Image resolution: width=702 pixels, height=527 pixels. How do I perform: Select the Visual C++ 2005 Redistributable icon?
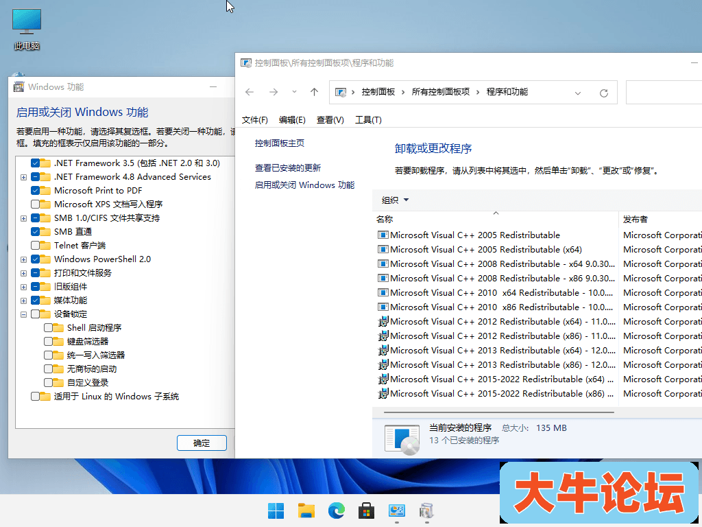pos(383,235)
